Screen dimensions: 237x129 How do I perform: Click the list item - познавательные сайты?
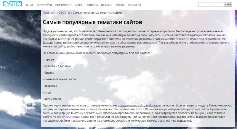coord(59,79)
